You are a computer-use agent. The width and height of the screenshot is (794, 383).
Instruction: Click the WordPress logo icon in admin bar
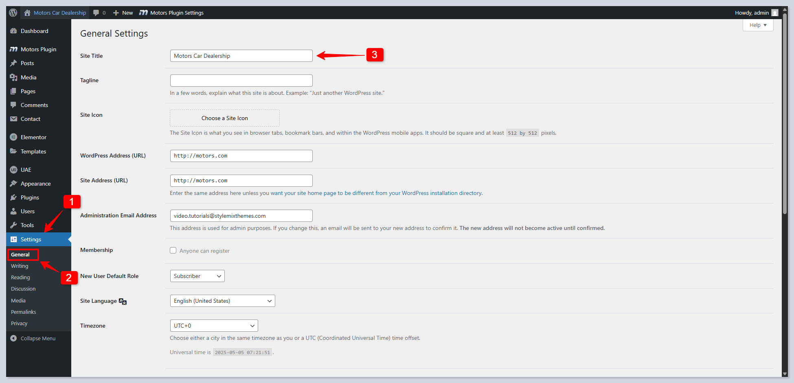[13, 13]
